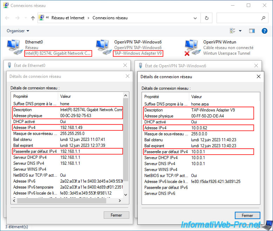
Task: Open the Organiser menu
Action: click(18, 31)
